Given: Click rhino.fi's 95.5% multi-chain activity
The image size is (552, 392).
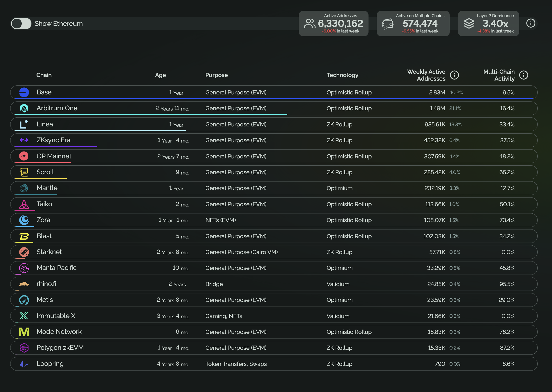Looking at the screenshot, I should tap(507, 284).
